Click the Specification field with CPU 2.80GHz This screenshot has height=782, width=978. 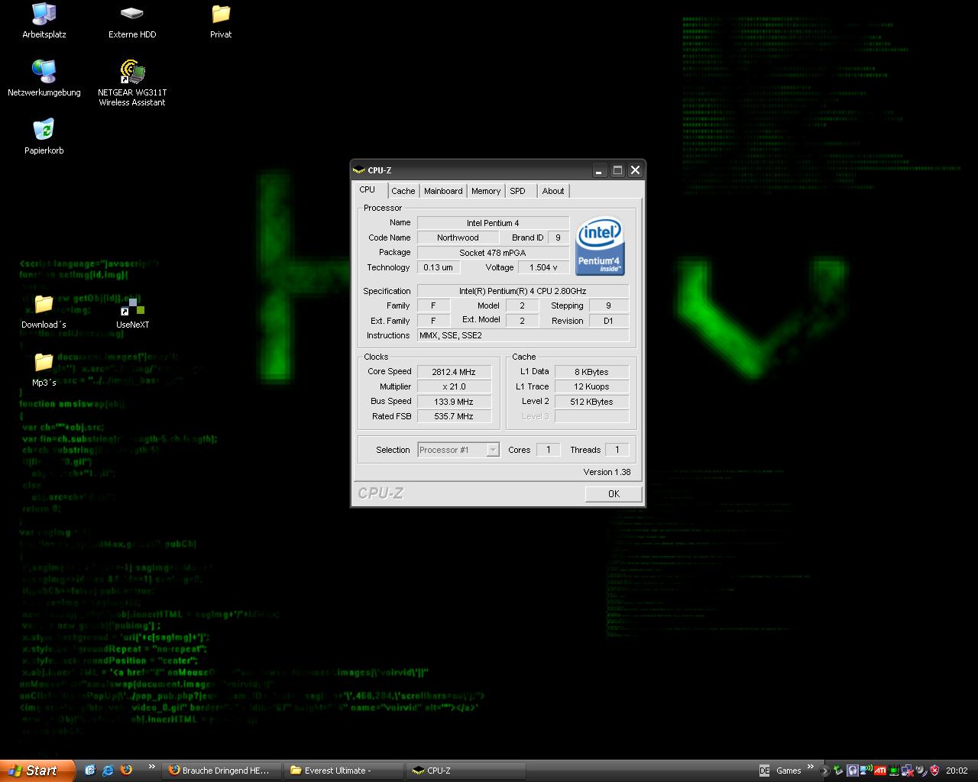click(523, 291)
